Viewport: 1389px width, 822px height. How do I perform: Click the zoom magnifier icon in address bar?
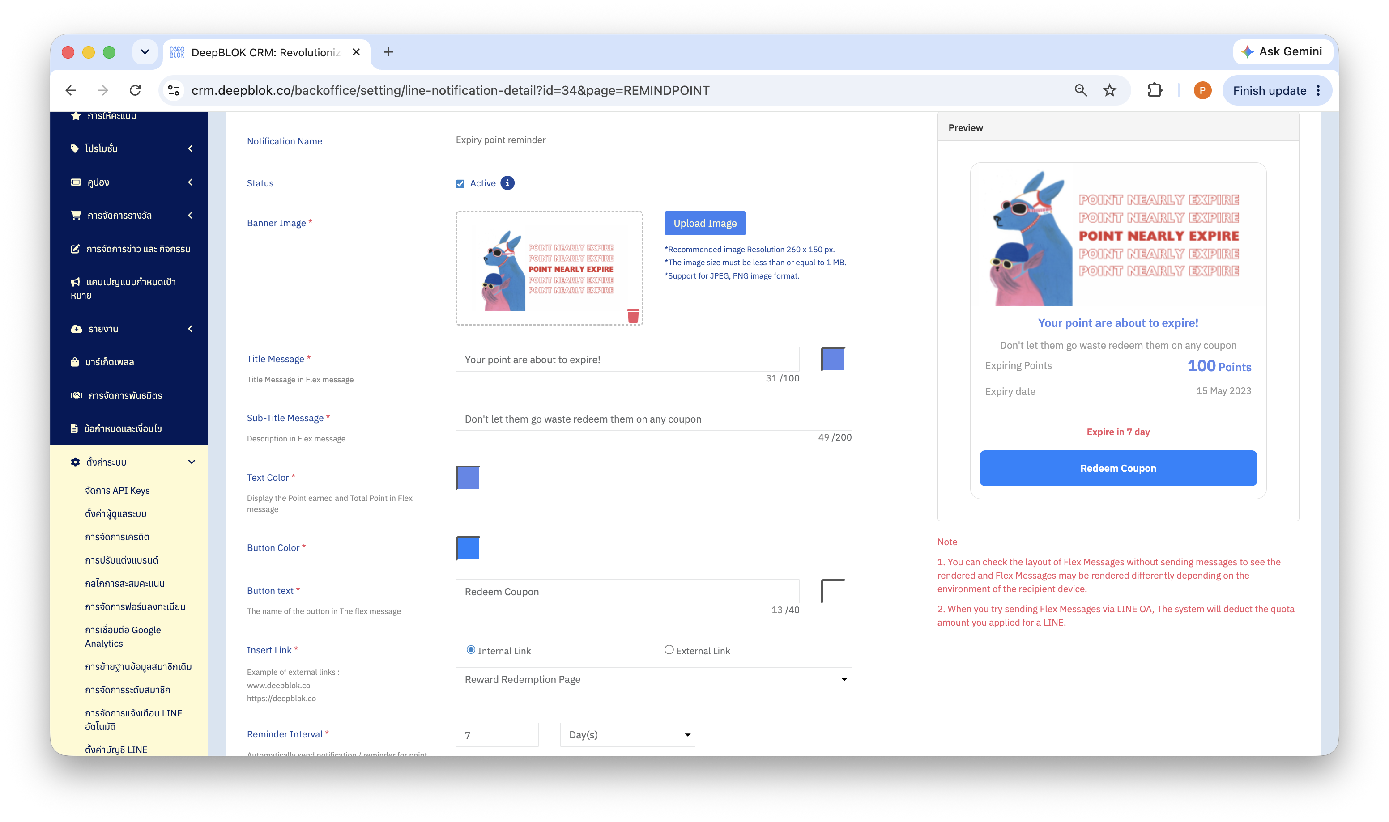[1080, 90]
